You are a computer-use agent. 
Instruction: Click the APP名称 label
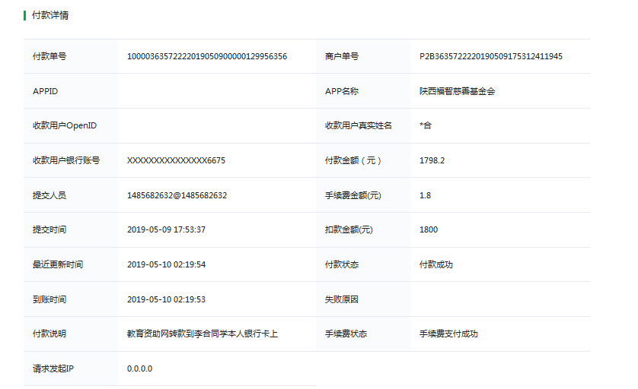click(x=342, y=91)
